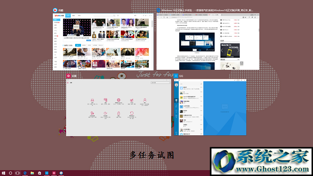Open the Privacy lock icon in Settings
The image size is (313, 176).
click(x=118, y=113)
